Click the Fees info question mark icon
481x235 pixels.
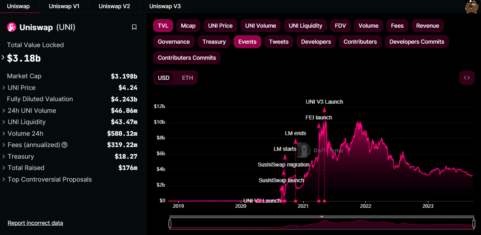(x=64, y=145)
